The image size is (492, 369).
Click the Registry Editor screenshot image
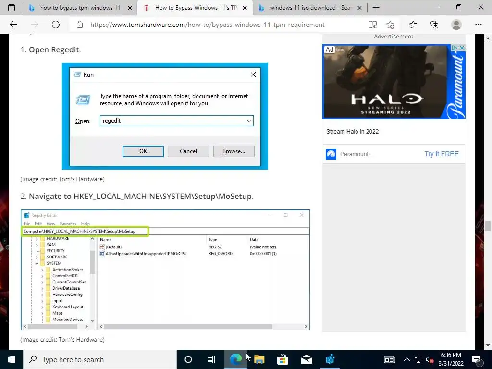tap(165, 270)
